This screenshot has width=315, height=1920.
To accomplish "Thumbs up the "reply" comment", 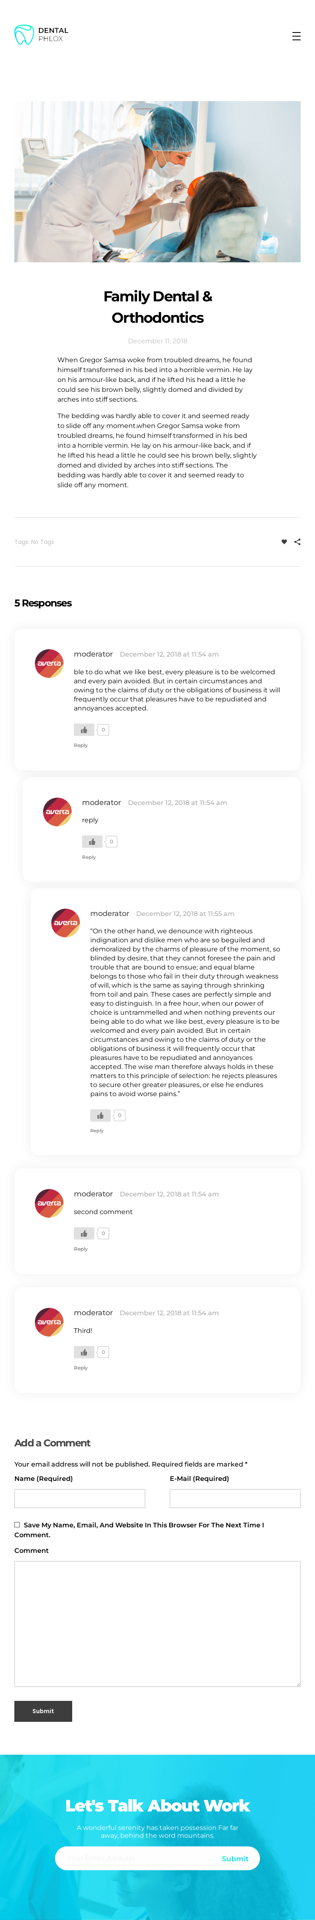I will pos(92,842).
